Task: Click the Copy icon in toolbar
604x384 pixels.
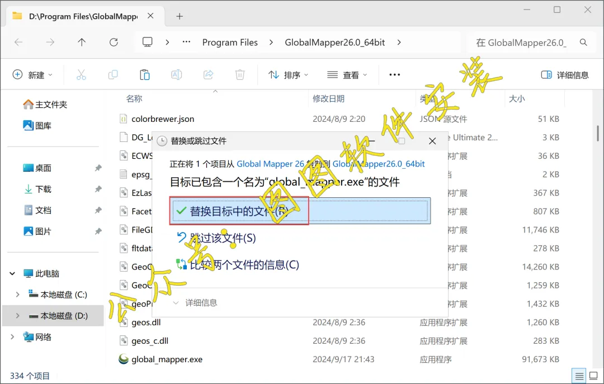Action: 113,75
